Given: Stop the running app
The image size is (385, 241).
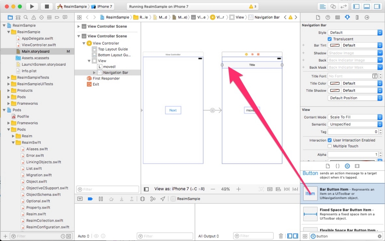Looking at the screenshot, I should click(47, 7).
